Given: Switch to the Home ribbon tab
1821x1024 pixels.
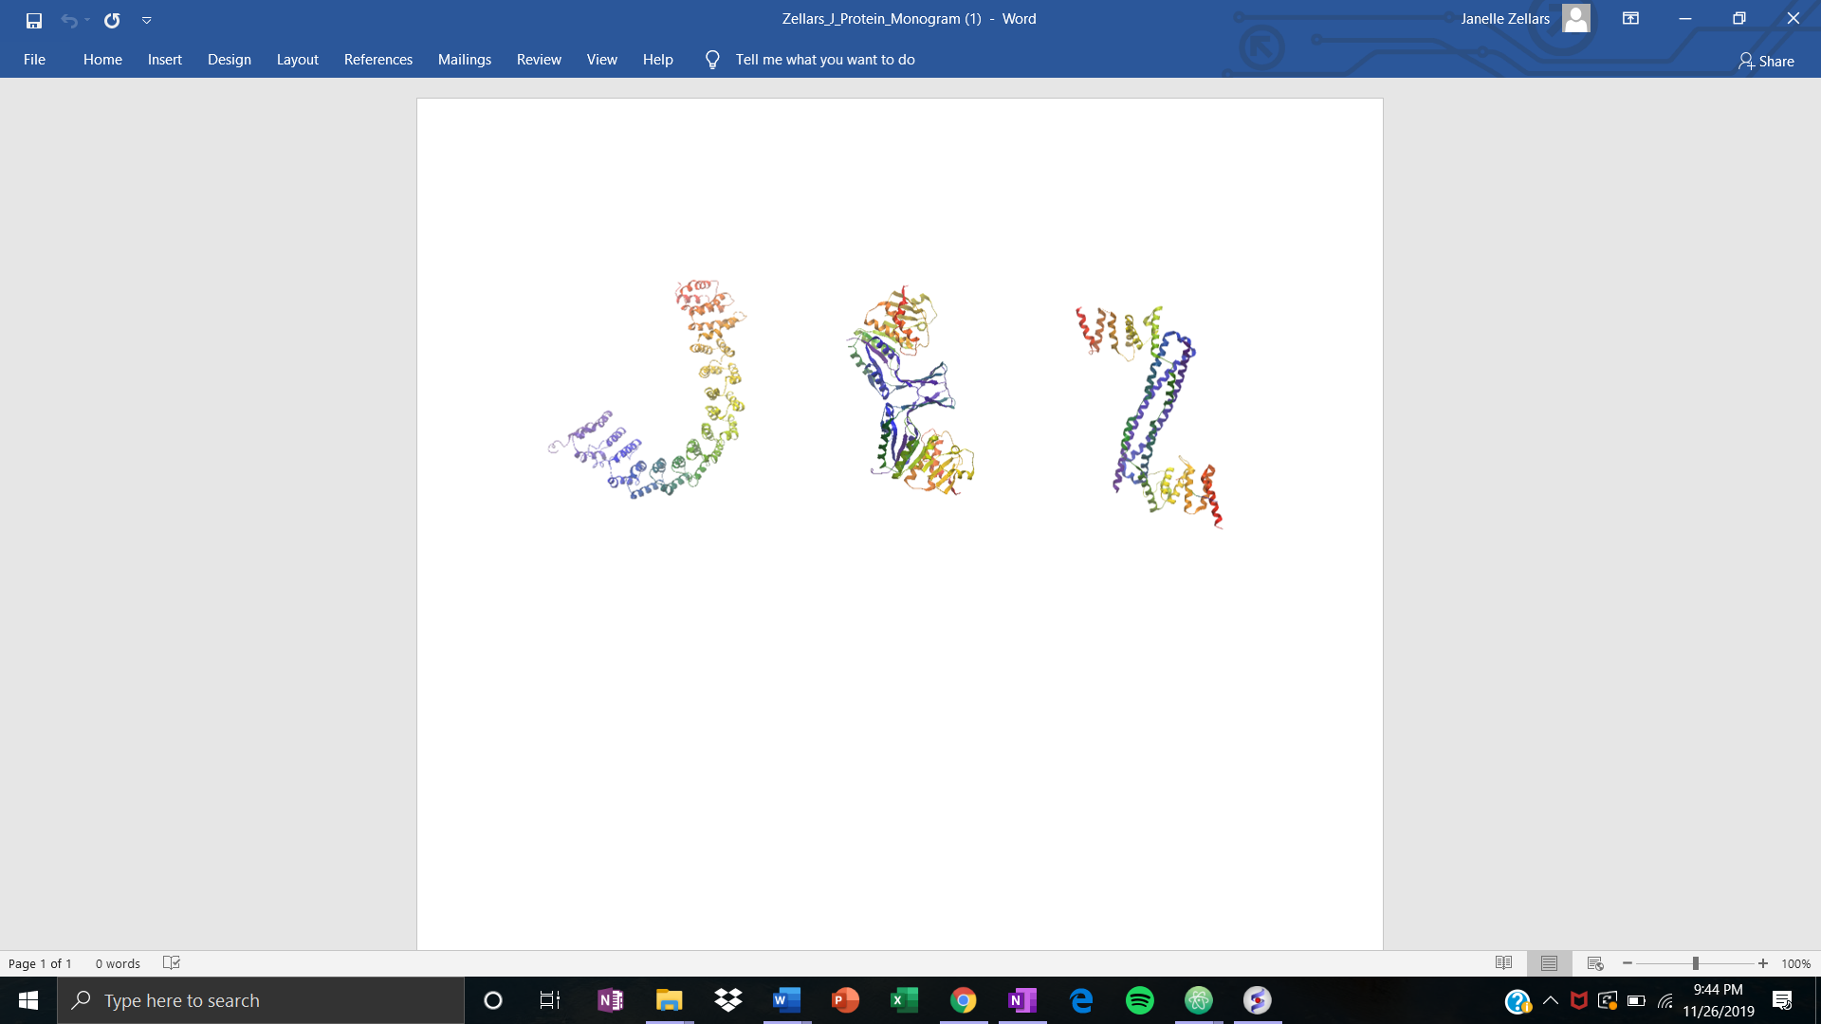Looking at the screenshot, I should tap(102, 60).
